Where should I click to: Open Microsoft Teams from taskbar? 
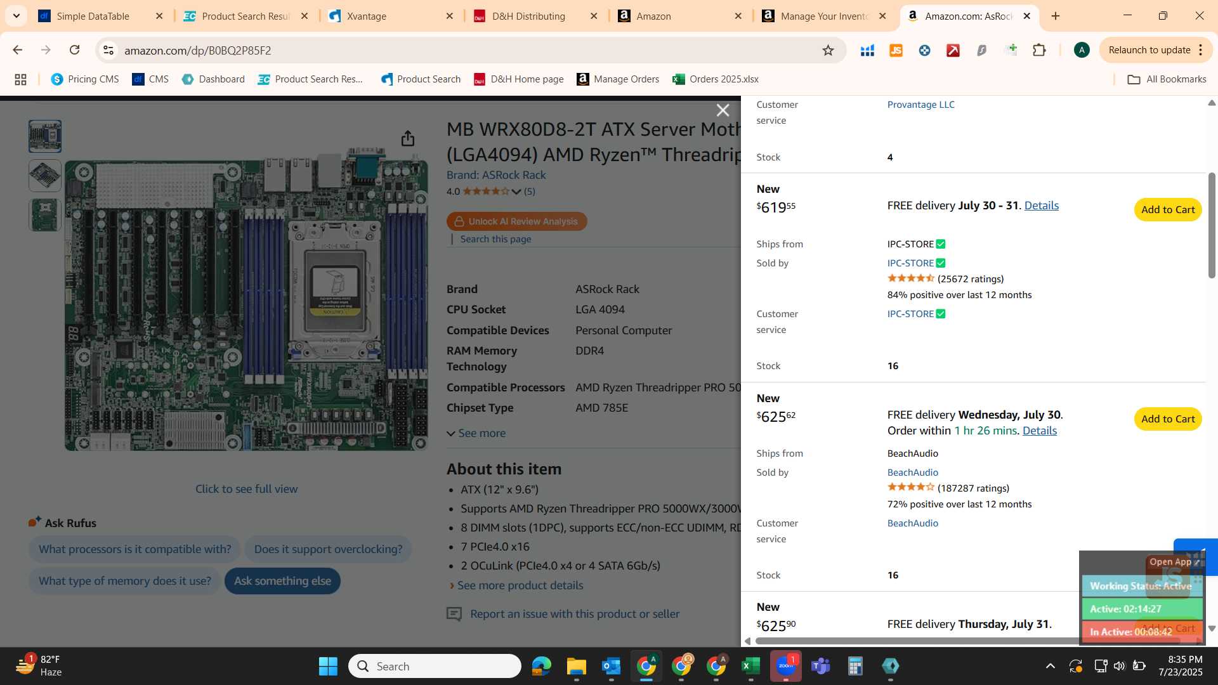click(821, 666)
